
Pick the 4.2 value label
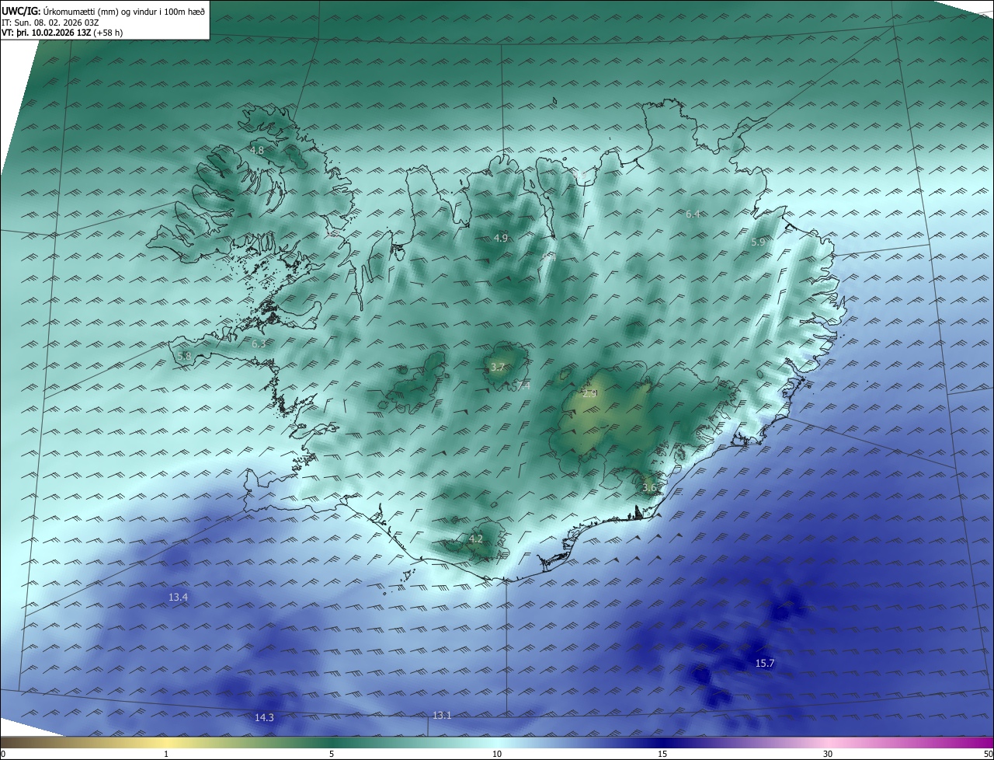pos(476,539)
